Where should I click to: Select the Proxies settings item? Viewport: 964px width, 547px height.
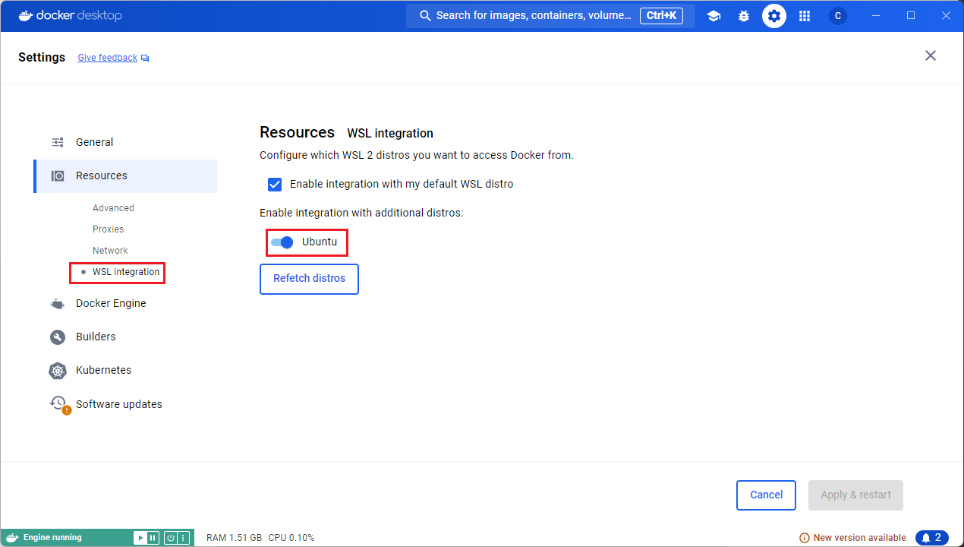point(108,229)
